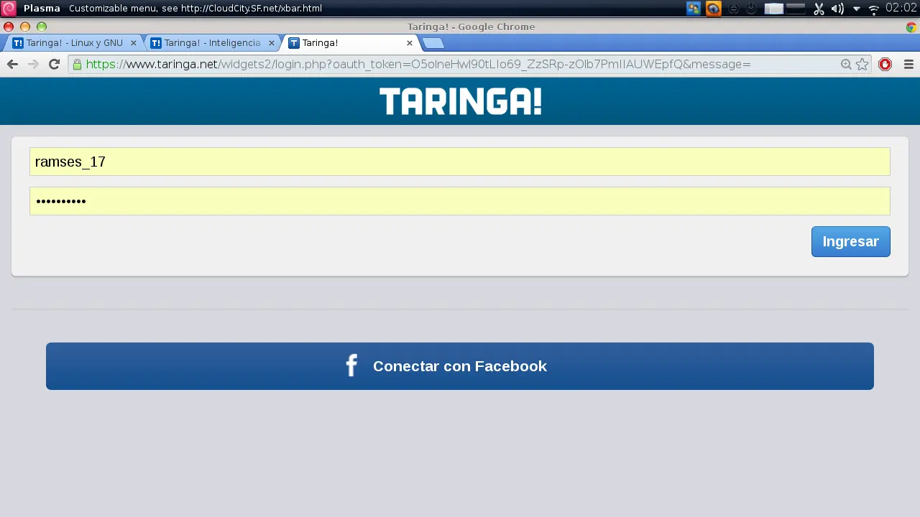Click the power button tray icon
This screenshot has height=517, width=920.
tap(751, 9)
